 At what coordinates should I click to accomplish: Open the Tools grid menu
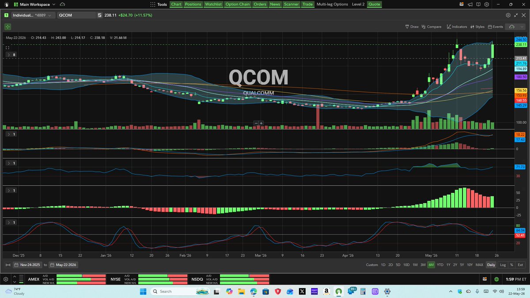[158, 4]
